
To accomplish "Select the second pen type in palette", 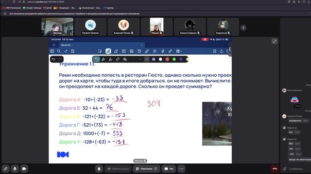I will click(104, 59).
